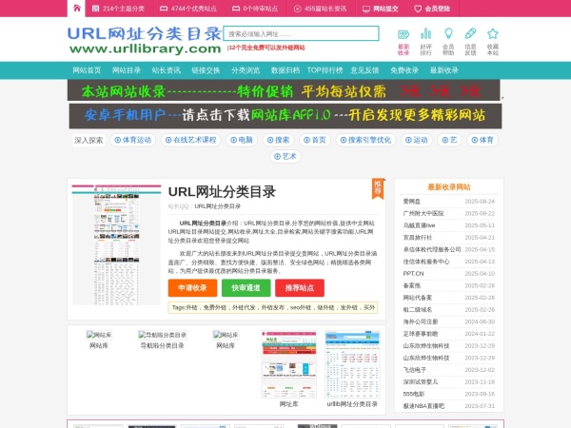Image resolution: width=571 pixels, height=428 pixels.
Task: Open 0个待审站点 in the top bar
Action: coord(255,9)
